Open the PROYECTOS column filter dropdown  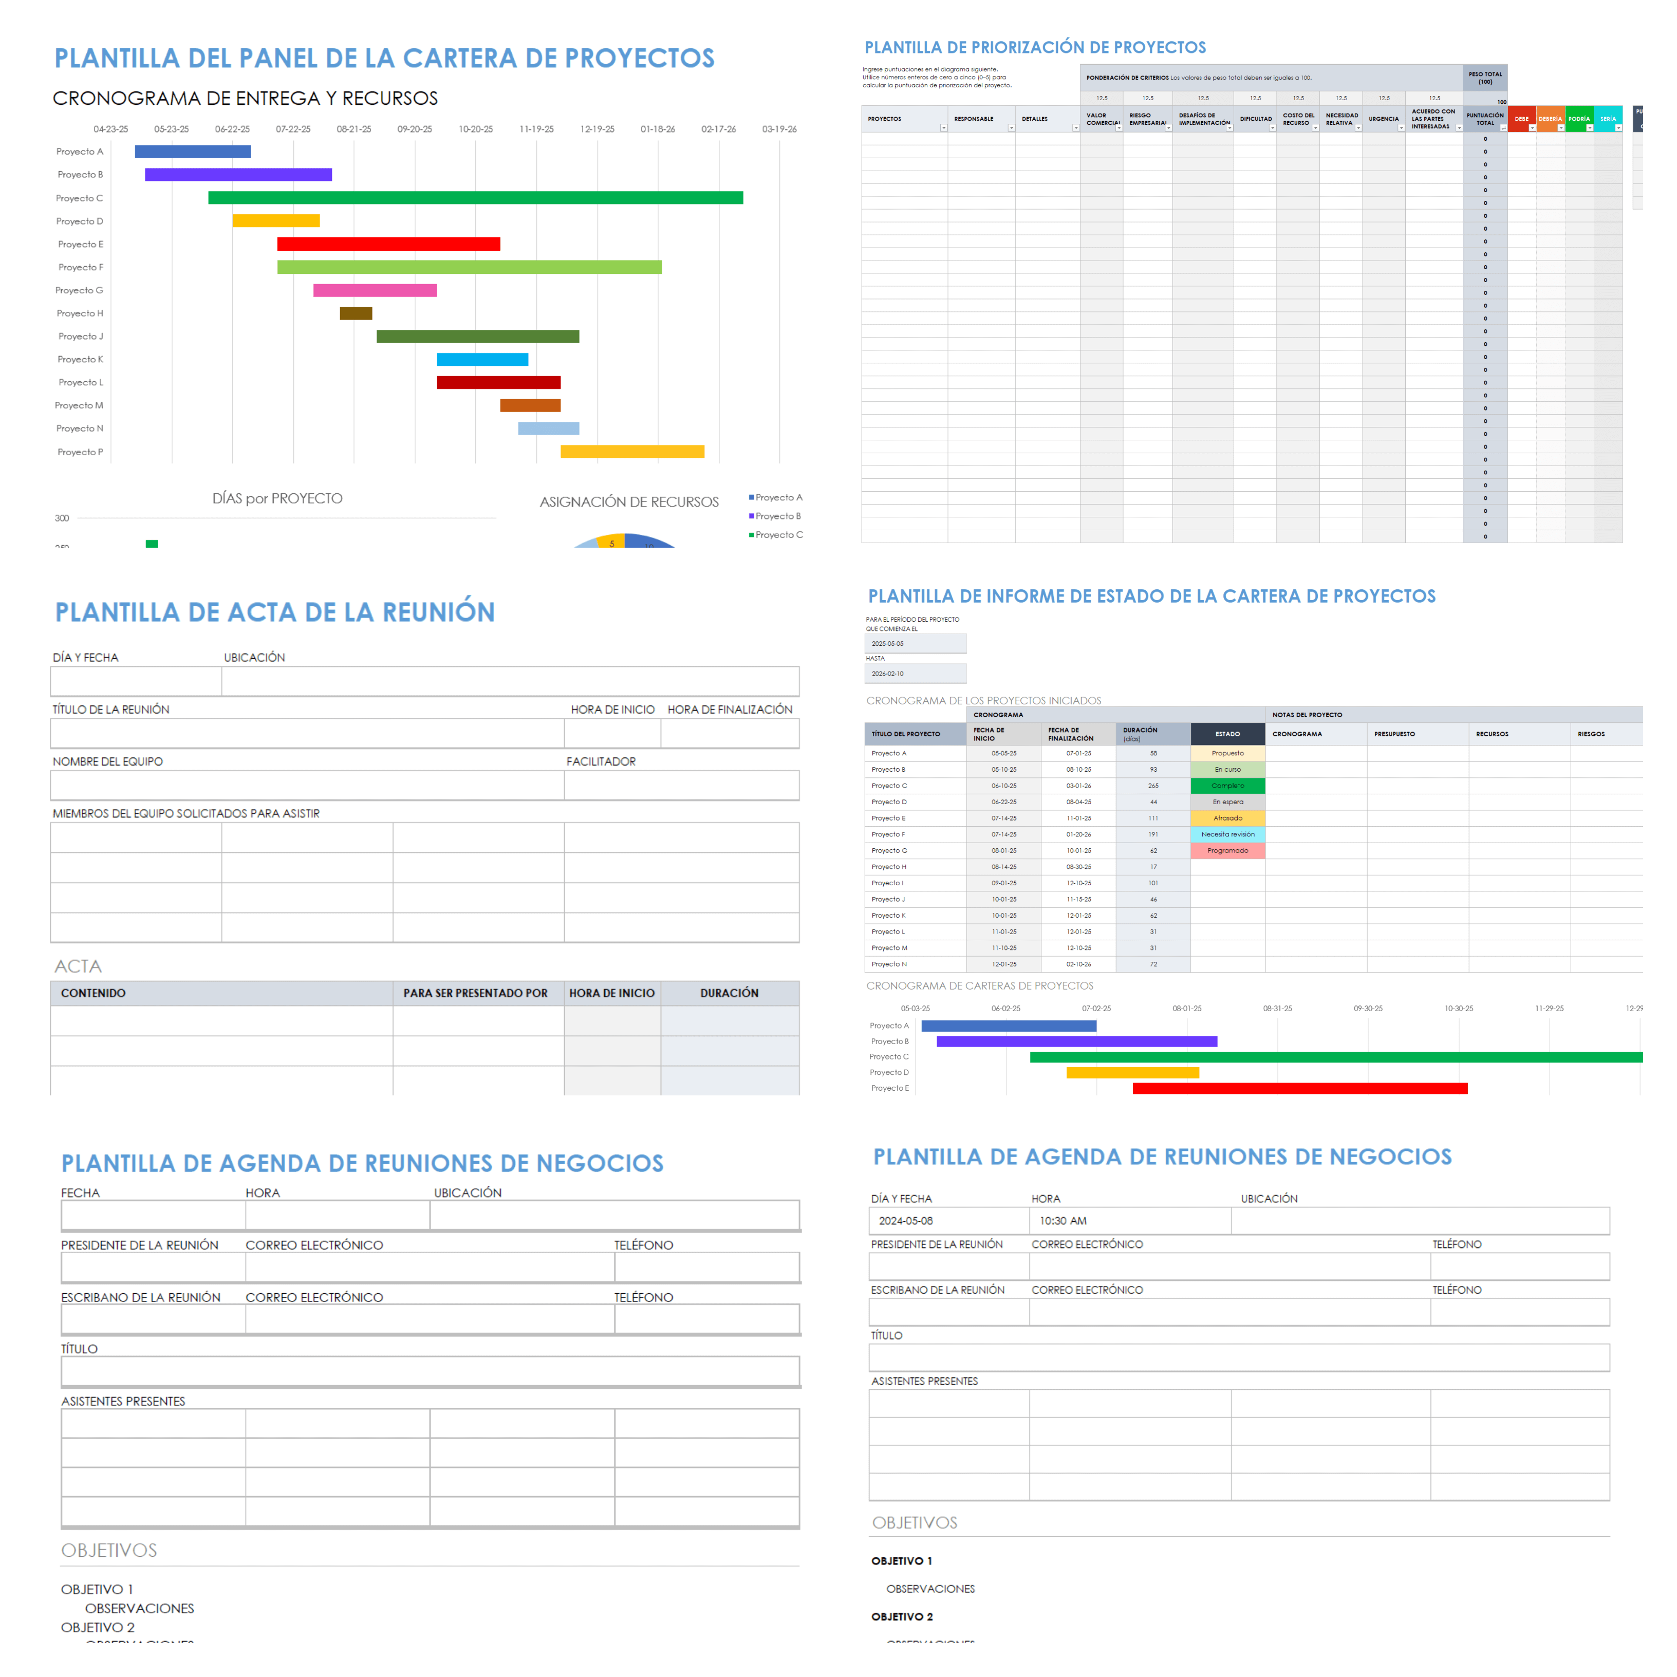point(943,128)
